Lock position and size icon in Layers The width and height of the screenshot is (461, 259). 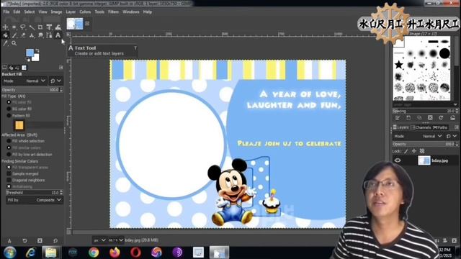tap(414, 151)
